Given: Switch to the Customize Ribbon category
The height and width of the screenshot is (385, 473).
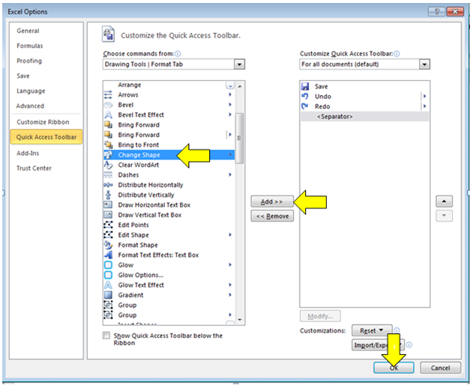Looking at the screenshot, I should (43, 122).
